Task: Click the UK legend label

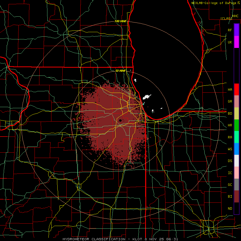Action: [x=230, y=42]
